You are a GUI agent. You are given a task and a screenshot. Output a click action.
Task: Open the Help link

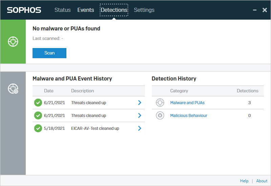coord(244,181)
